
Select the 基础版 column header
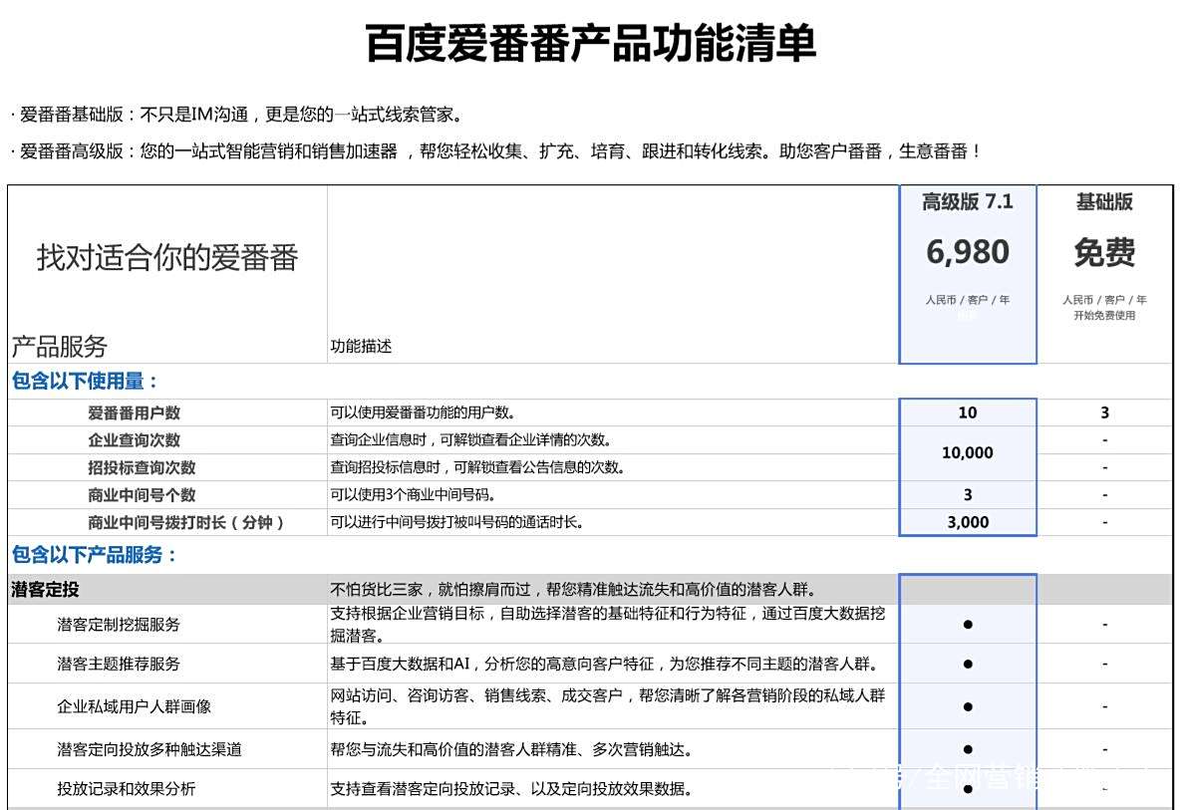point(1104,202)
